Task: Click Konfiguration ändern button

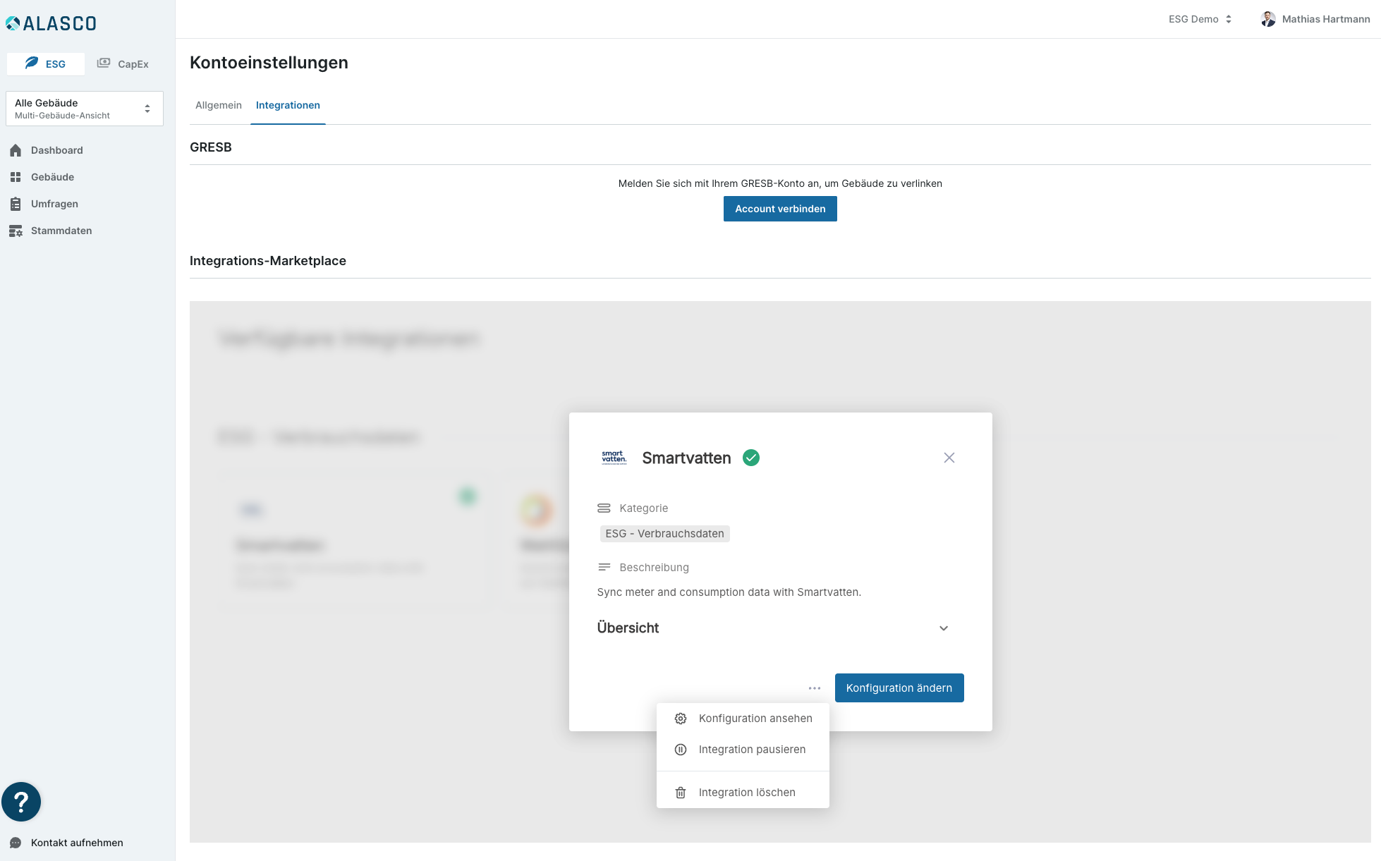Action: click(899, 688)
